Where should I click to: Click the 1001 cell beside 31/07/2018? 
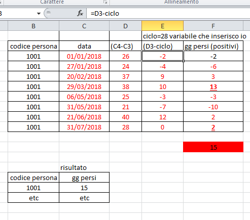pos(33,127)
